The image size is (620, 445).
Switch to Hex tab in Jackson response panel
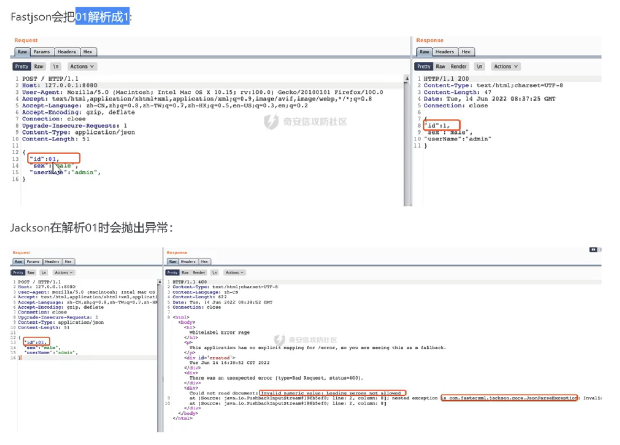205,262
